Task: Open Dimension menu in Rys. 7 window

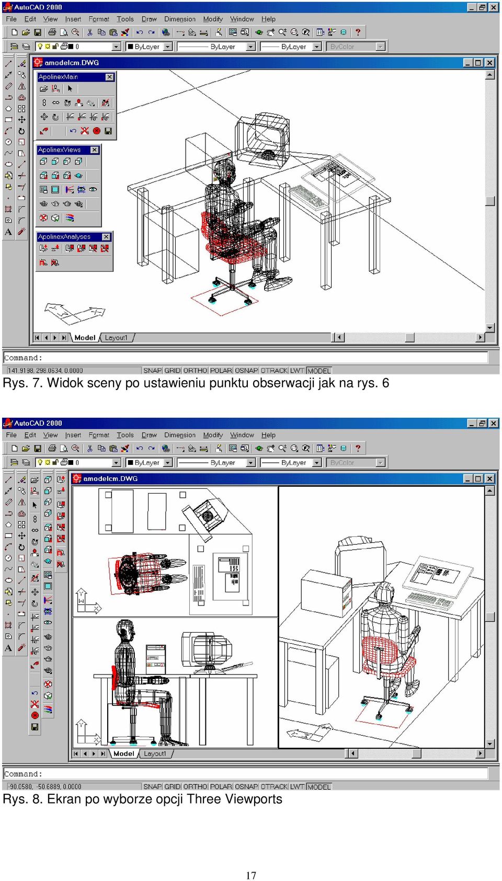Action: pyautogui.click(x=180, y=19)
